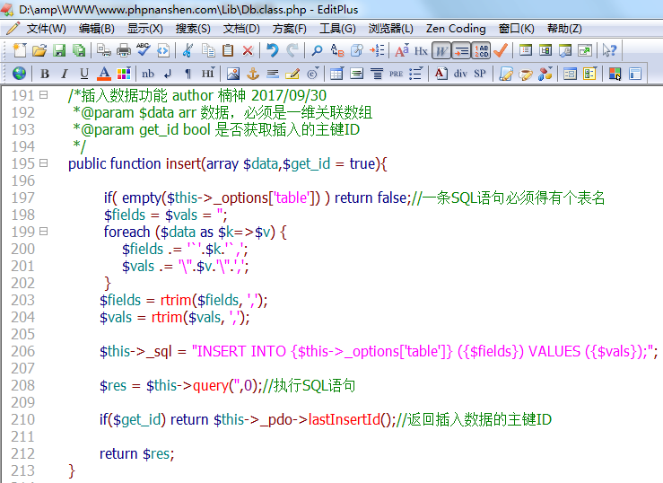Click the Anchor icon in HTML toolbar
Viewport: 663px width, 483px height.
[x=253, y=74]
